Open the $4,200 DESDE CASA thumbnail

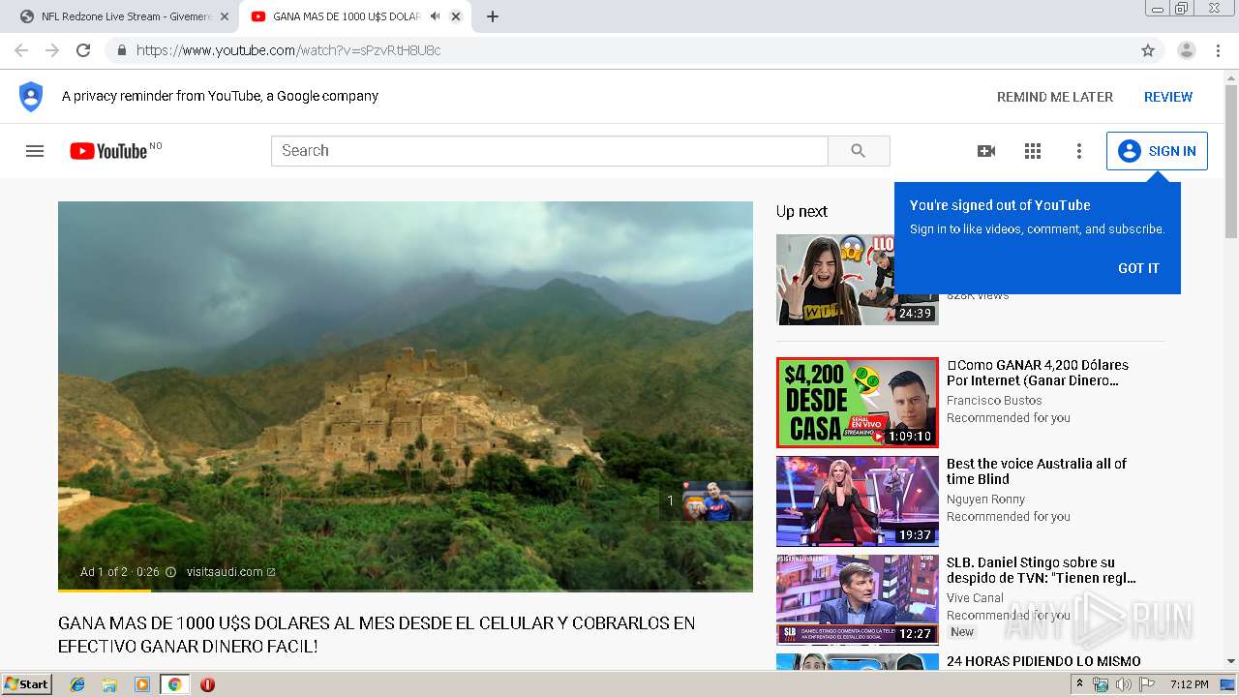point(857,403)
